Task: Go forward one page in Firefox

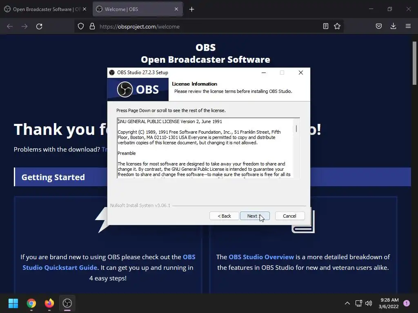Action: click(24, 26)
